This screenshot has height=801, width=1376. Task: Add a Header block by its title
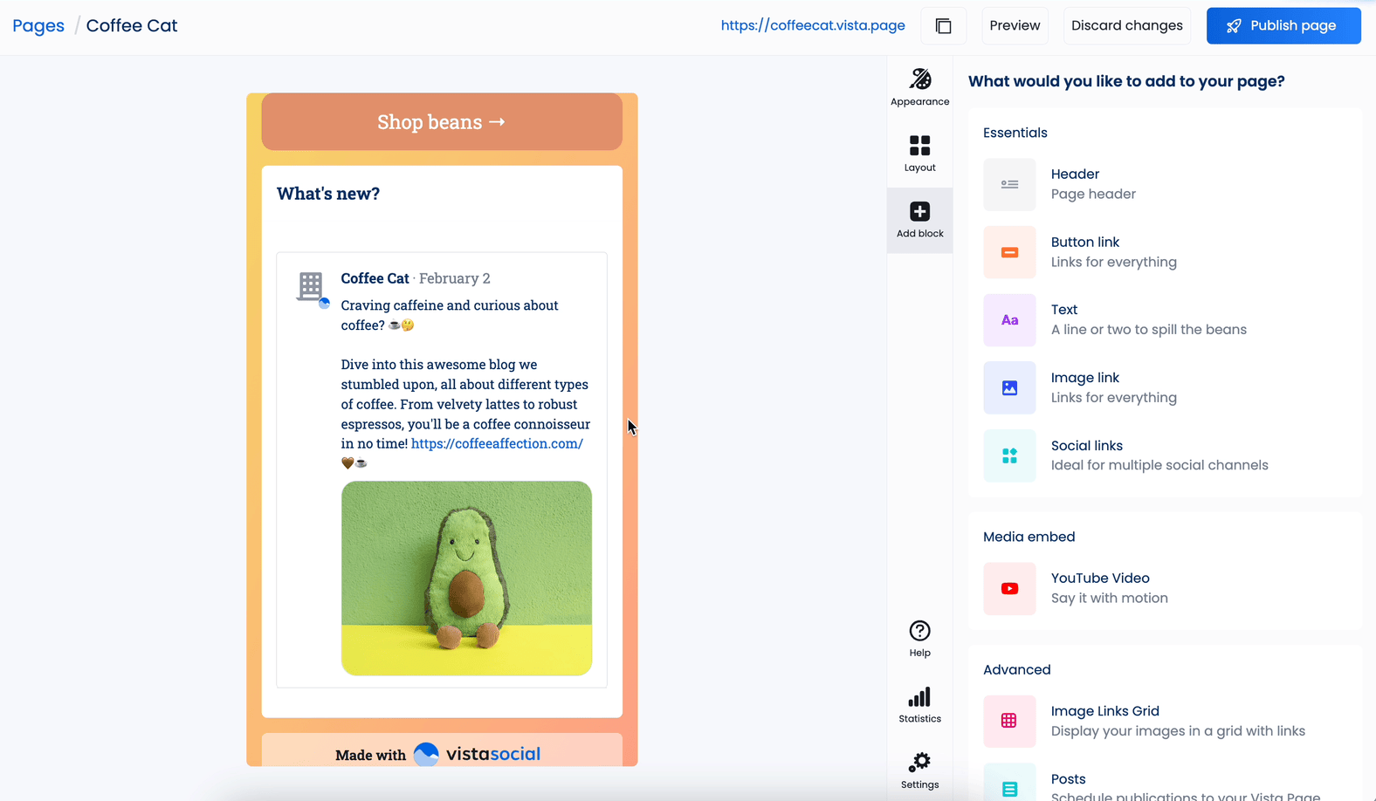point(1075,175)
